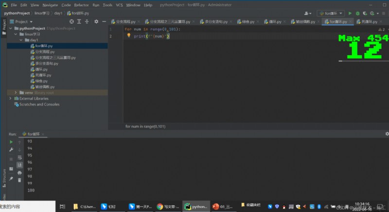Open dropdown arrow next to profiler icon
The height and width of the screenshot is (212, 389).
click(x=378, y=14)
